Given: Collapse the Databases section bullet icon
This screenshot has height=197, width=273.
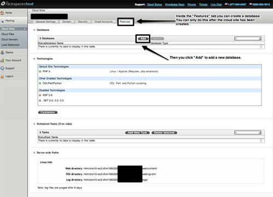Looking at the screenshot, I should tap(34, 30).
